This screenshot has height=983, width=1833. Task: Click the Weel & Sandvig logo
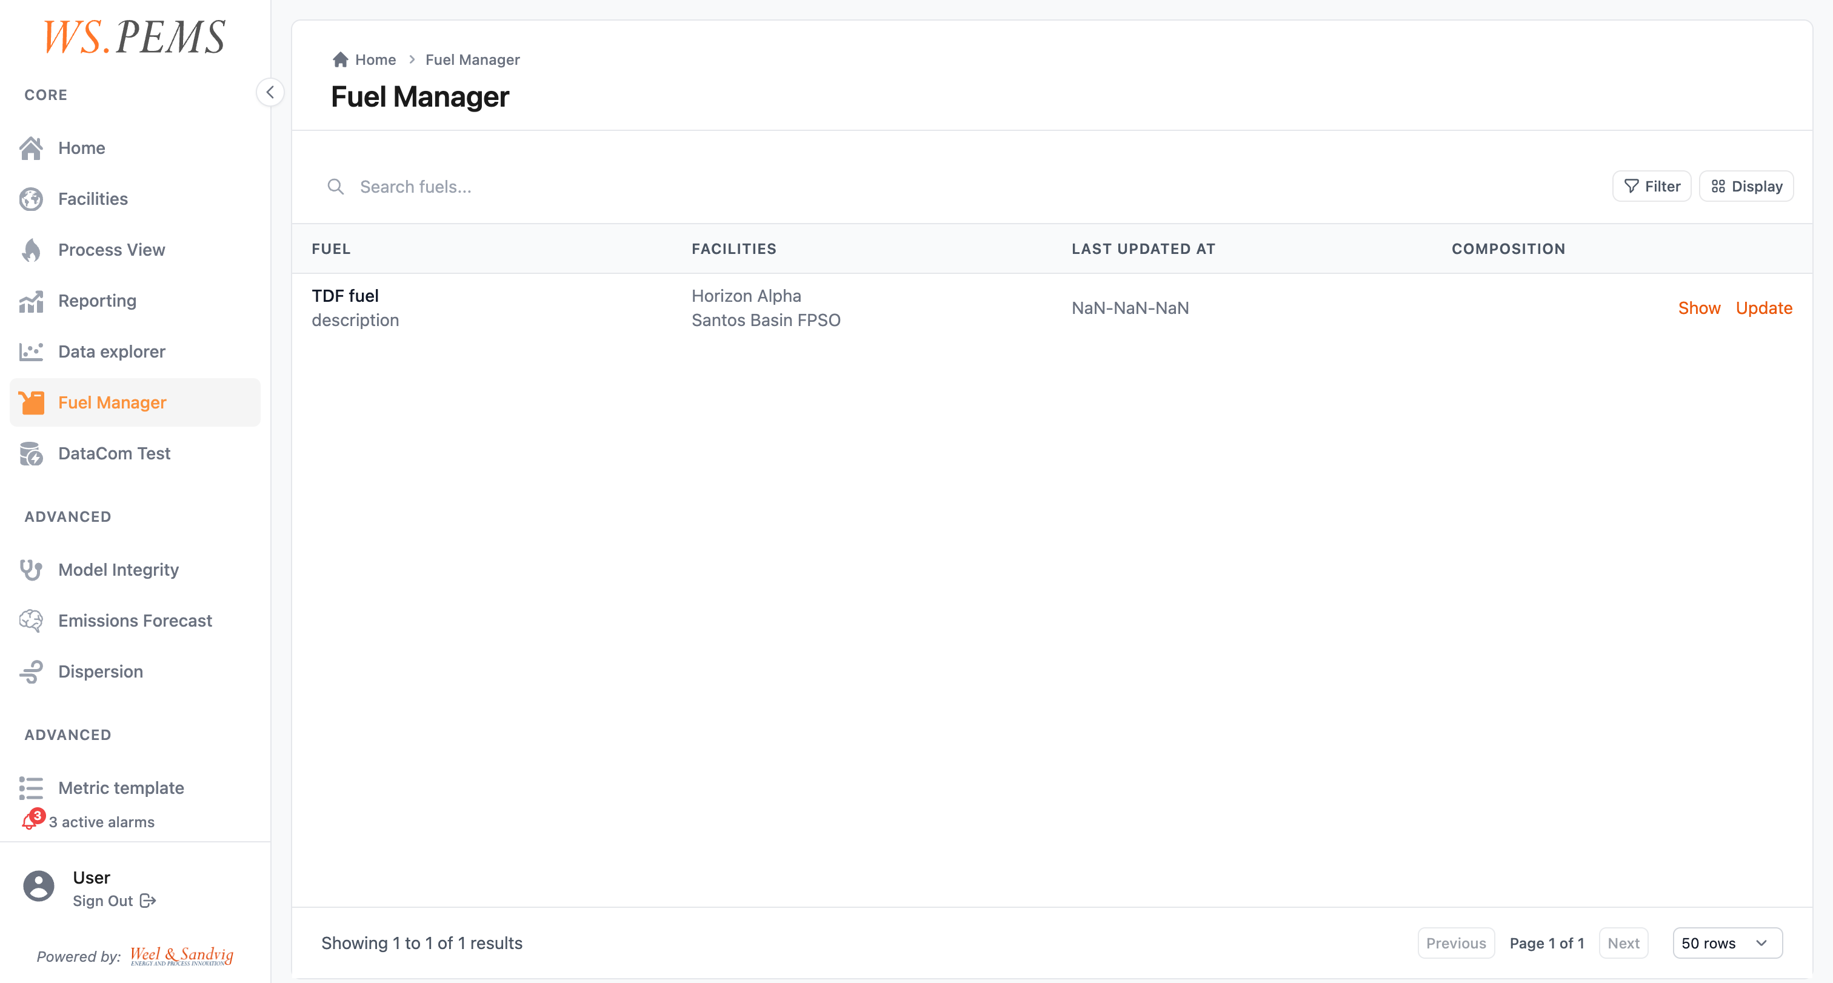[x=181, y=956]
